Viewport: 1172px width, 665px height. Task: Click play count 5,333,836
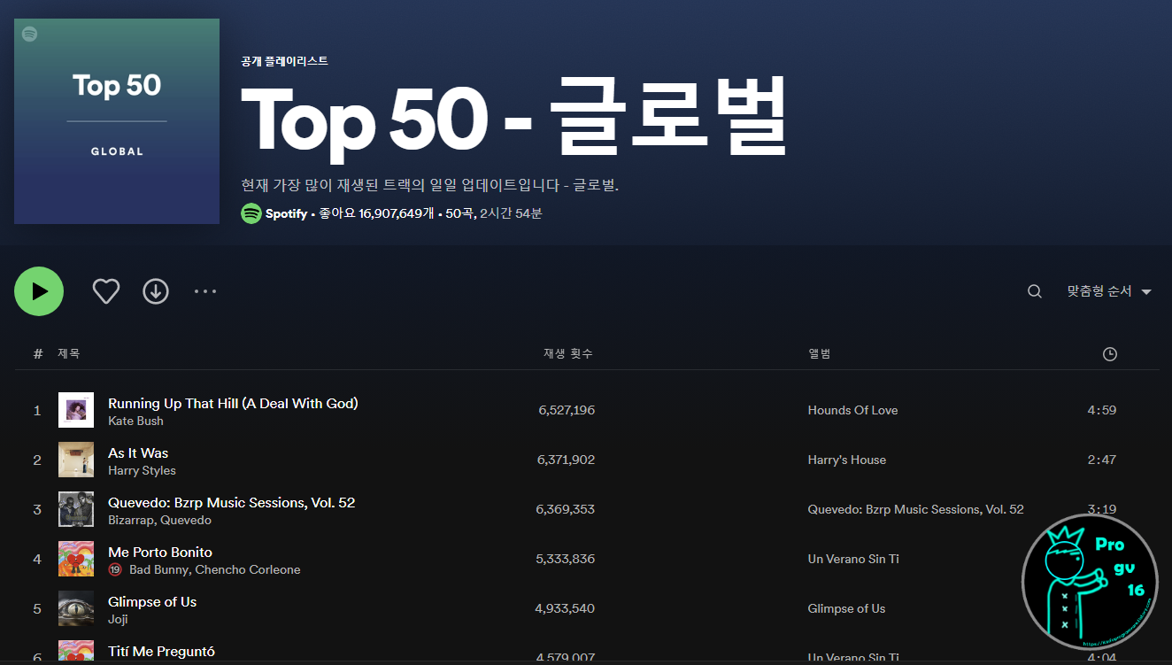[566, 559]
